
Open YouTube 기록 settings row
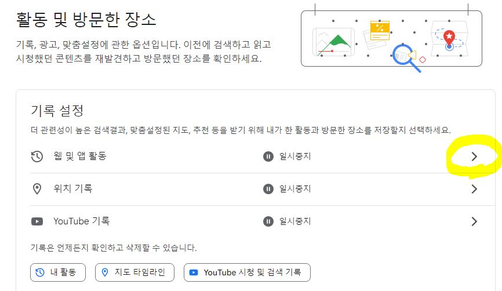coord(263,221)
